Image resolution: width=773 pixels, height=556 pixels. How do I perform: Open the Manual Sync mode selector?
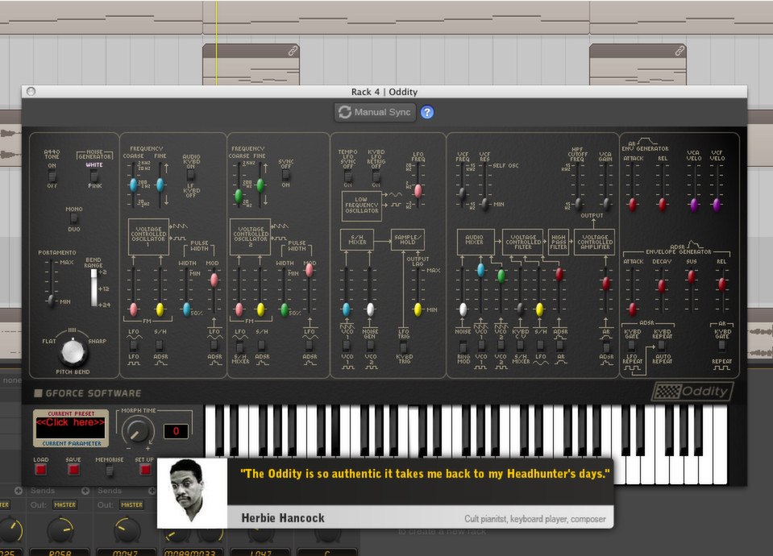pyautogui.click(x=374, y=112)
